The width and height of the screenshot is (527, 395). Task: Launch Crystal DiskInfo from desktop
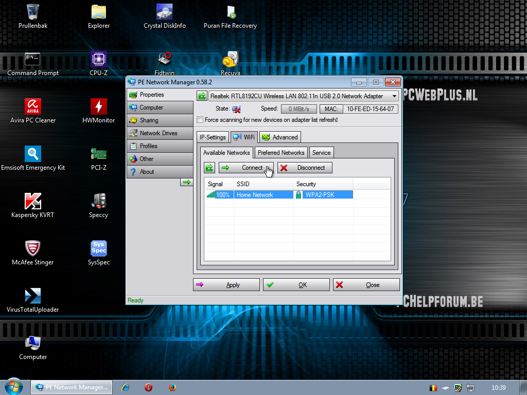[x=164, y=16]
